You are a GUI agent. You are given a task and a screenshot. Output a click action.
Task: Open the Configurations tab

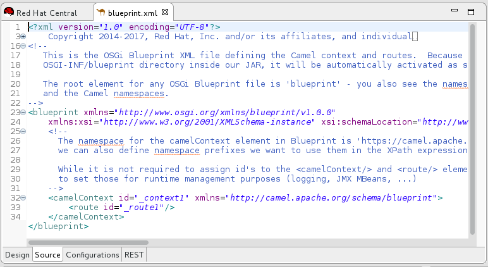pyautogui.click(x=92, y=255)
